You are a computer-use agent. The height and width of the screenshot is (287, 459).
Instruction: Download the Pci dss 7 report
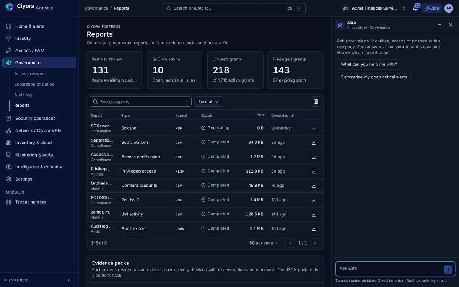[314, 200]
